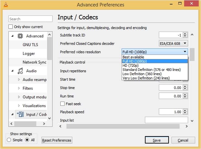
Task: Choose Very Low Definition (240 lines)
Action: (x=155, y=78)
